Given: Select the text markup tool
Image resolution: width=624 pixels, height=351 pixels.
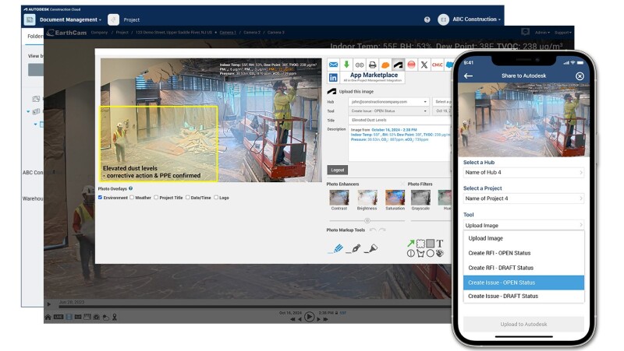Looking at the screenshot, I should tap(439, 244).
